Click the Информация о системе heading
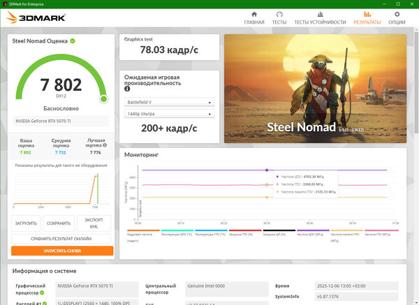419x305 pixels. click(x=45, y=271)
